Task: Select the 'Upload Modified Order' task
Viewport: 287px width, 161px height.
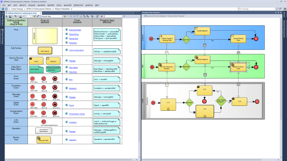Action: pos(238,39)
